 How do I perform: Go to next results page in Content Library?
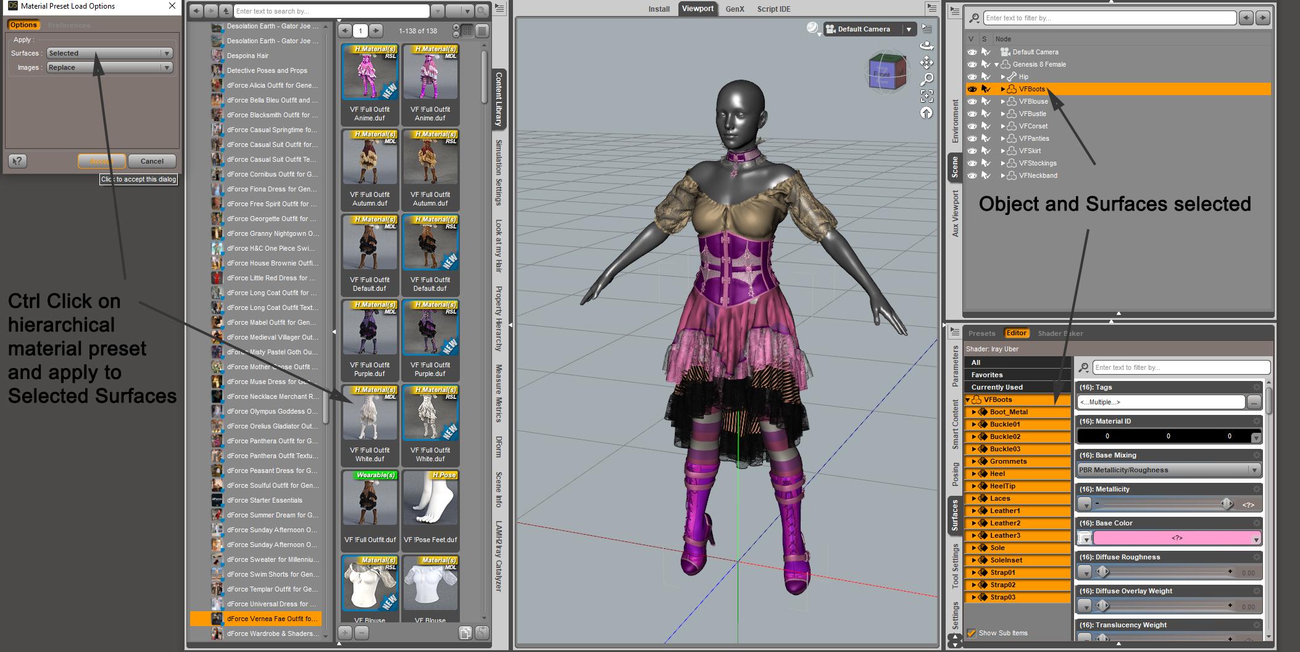coord(376,30)
